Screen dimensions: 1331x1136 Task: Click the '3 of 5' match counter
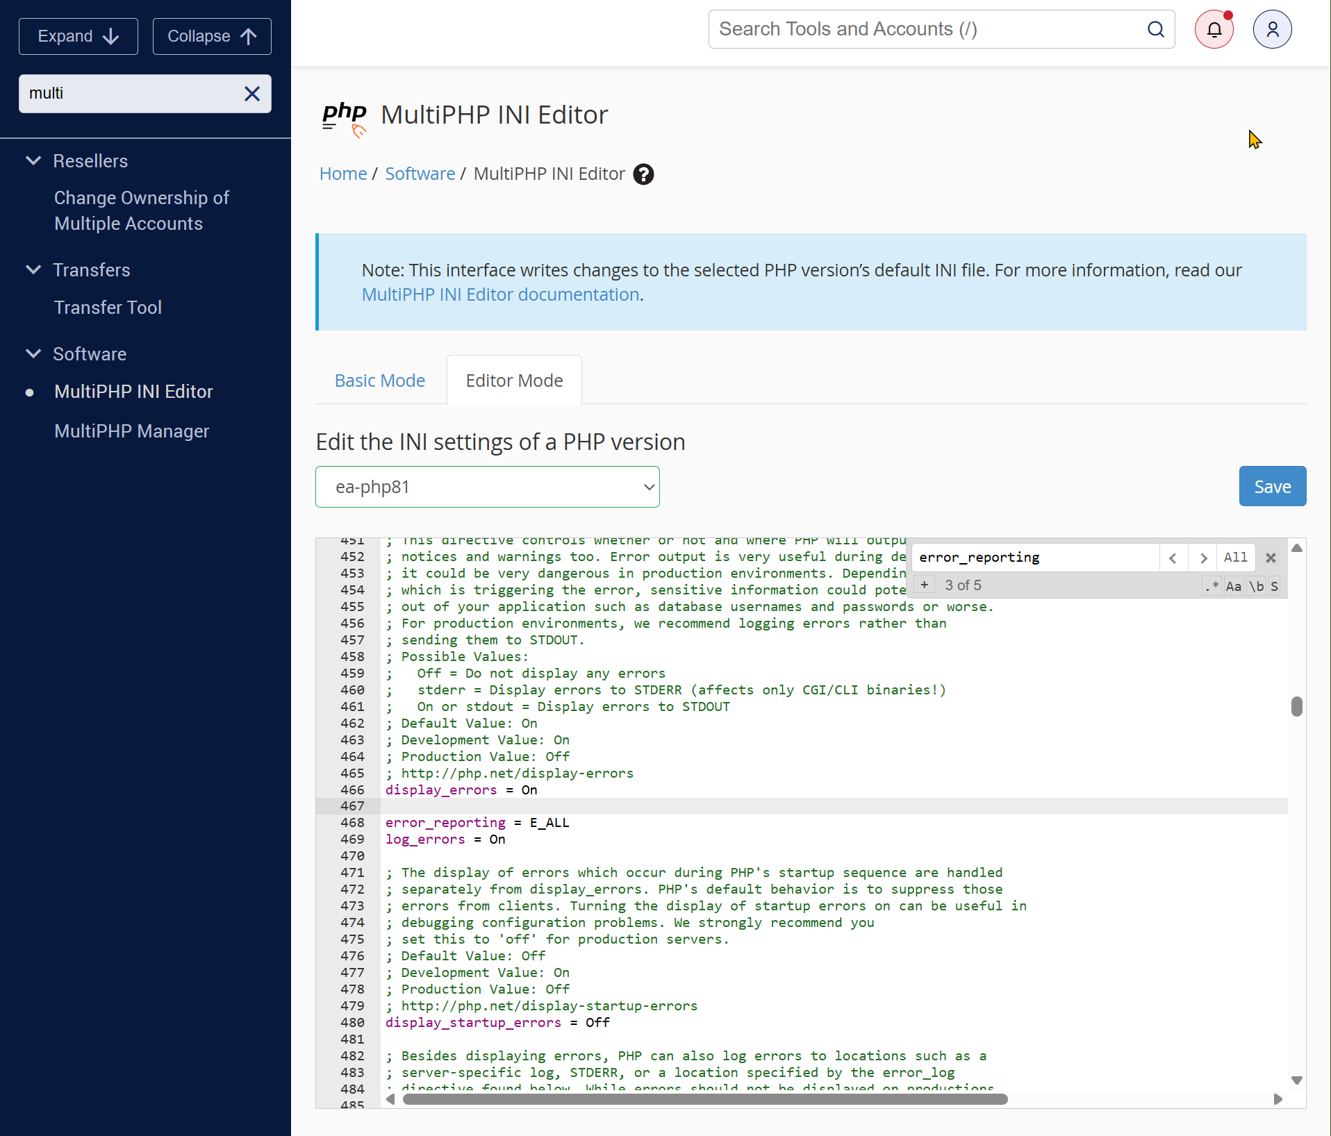click(963, 585)
